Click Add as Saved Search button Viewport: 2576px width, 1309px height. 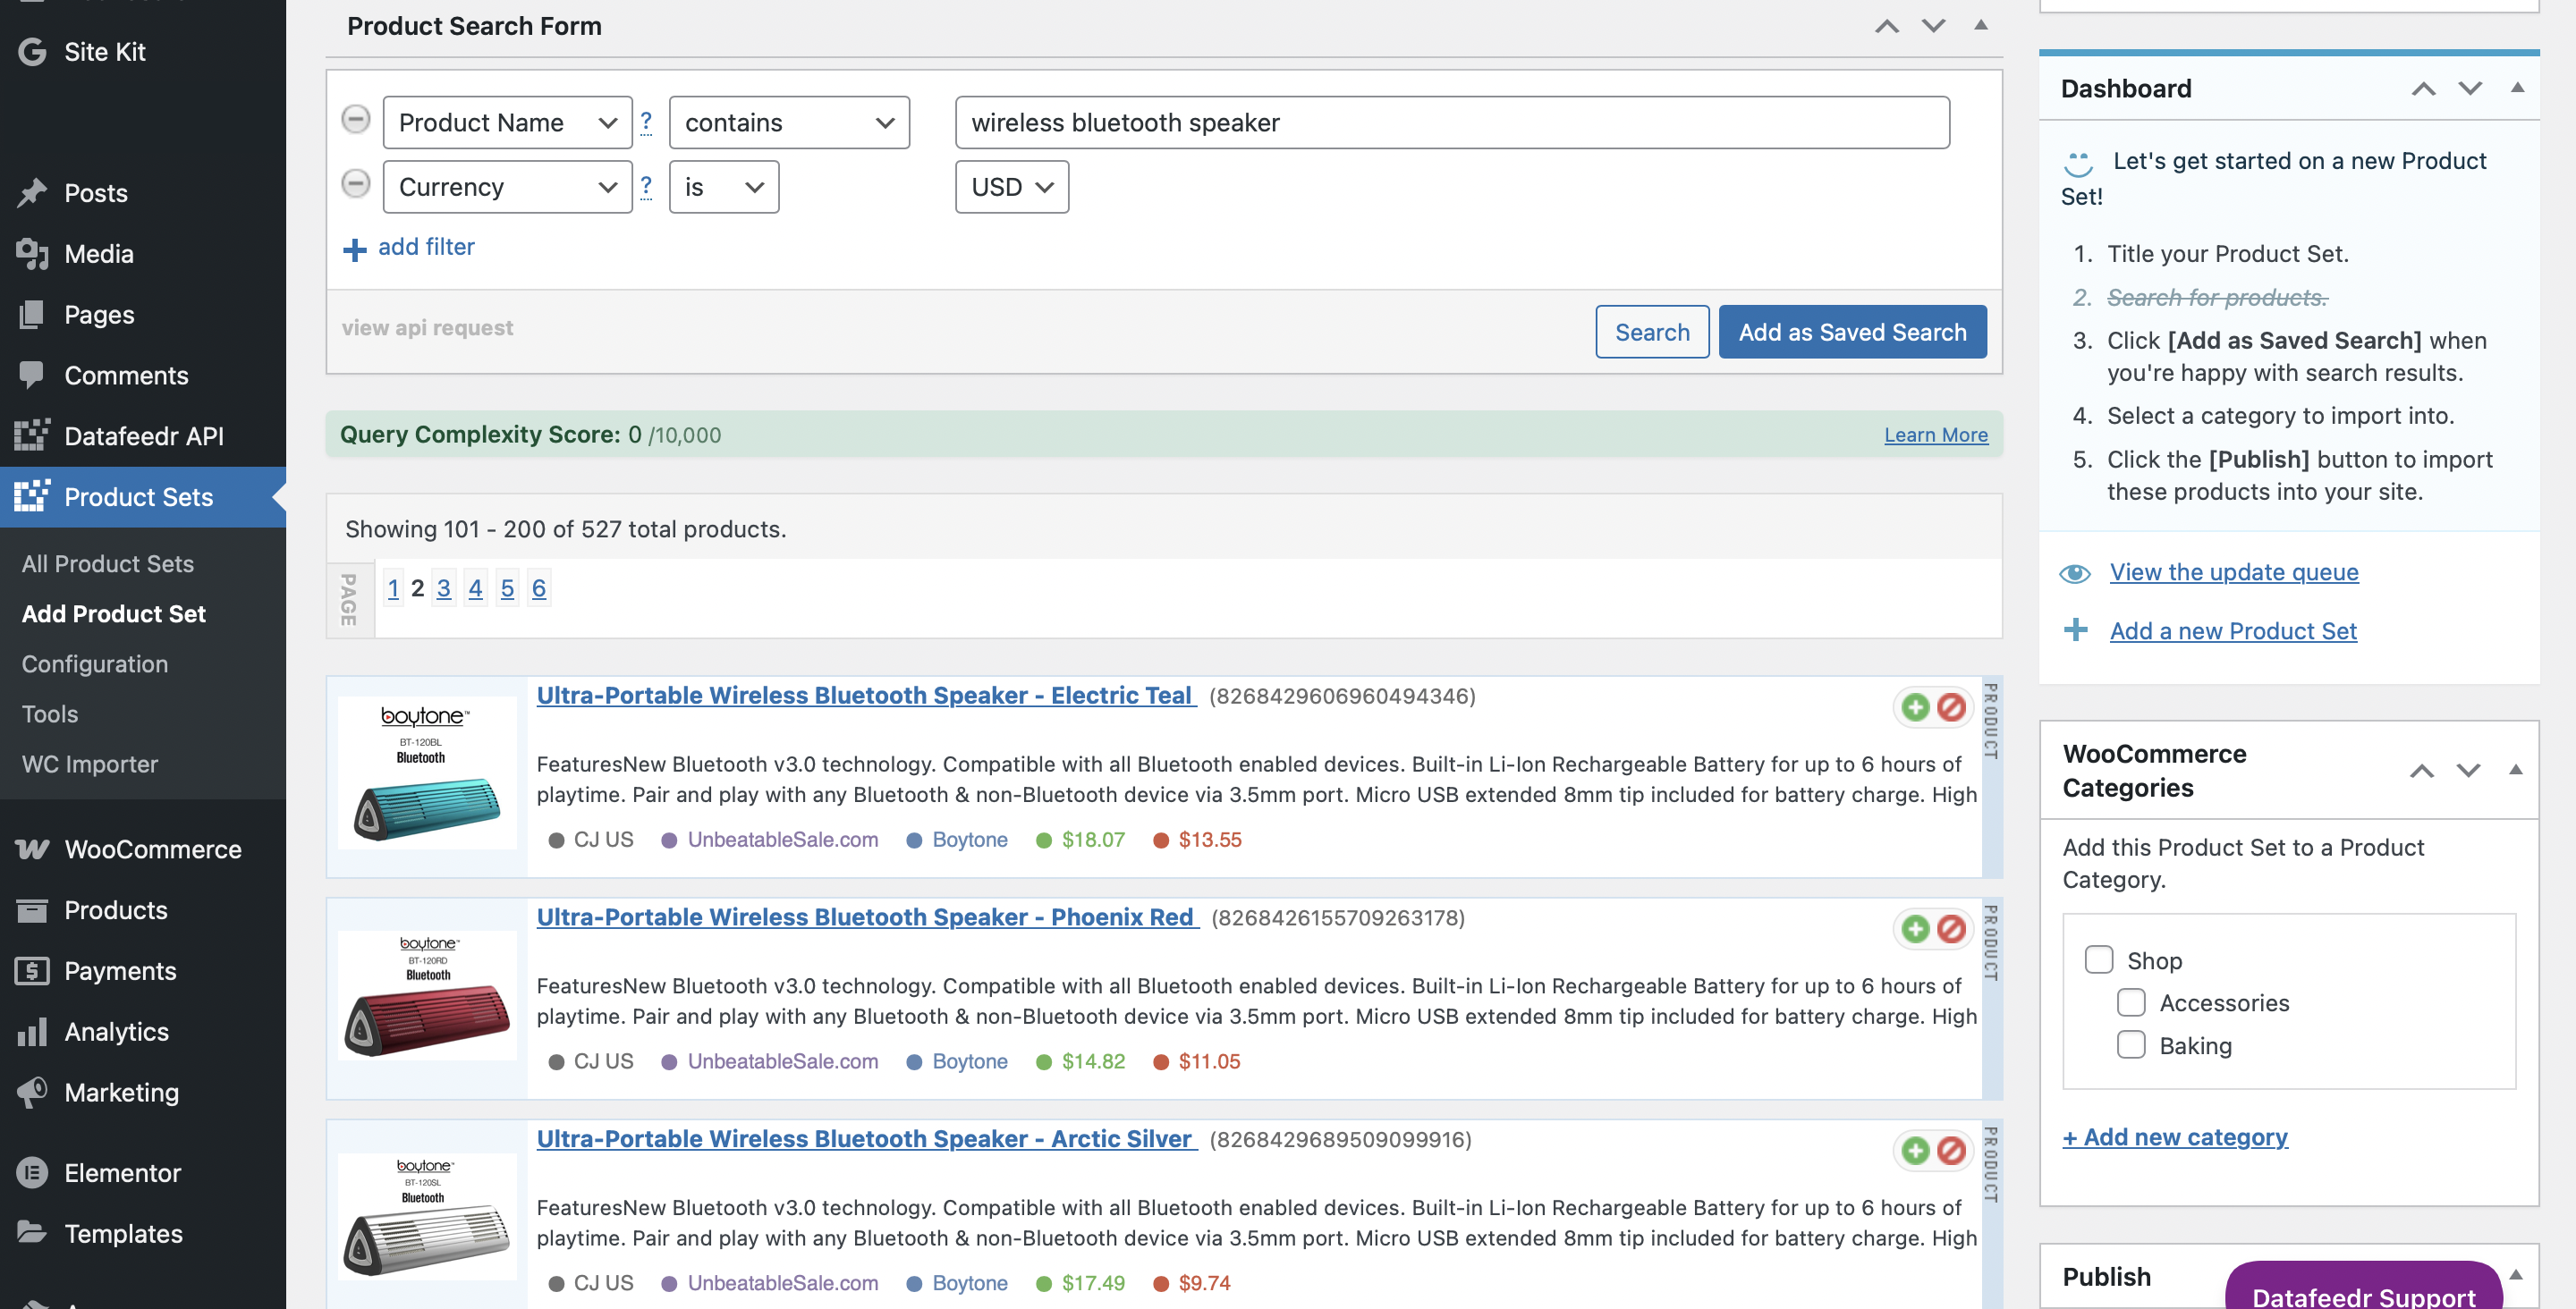tap(1852, 331)
